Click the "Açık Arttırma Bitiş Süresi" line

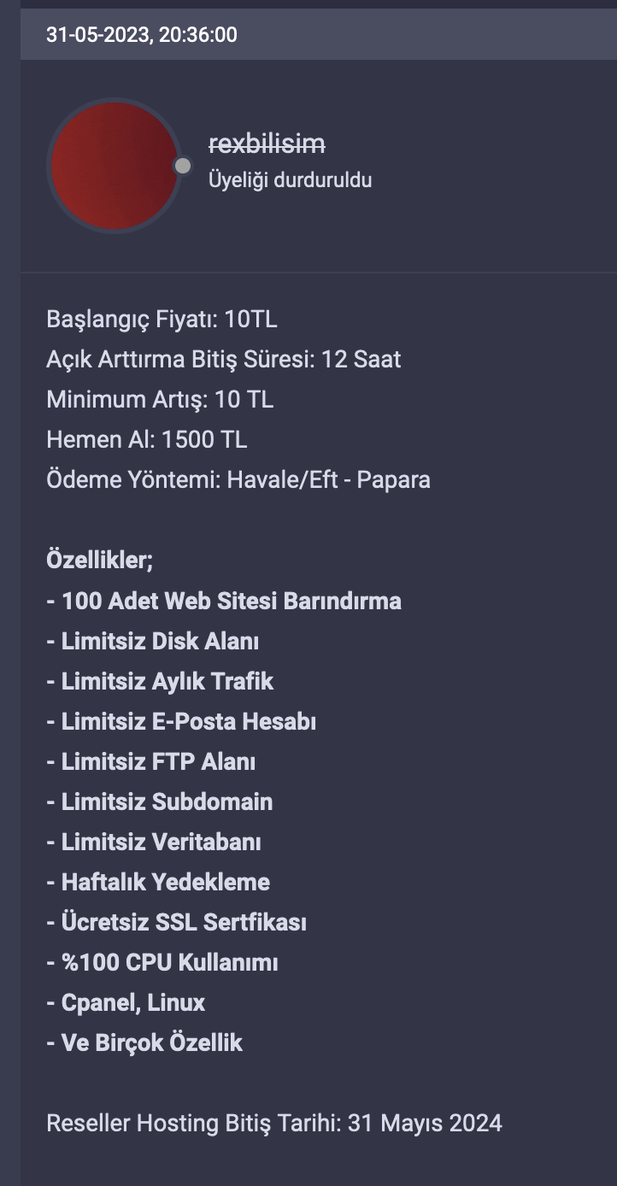(224, 360)
